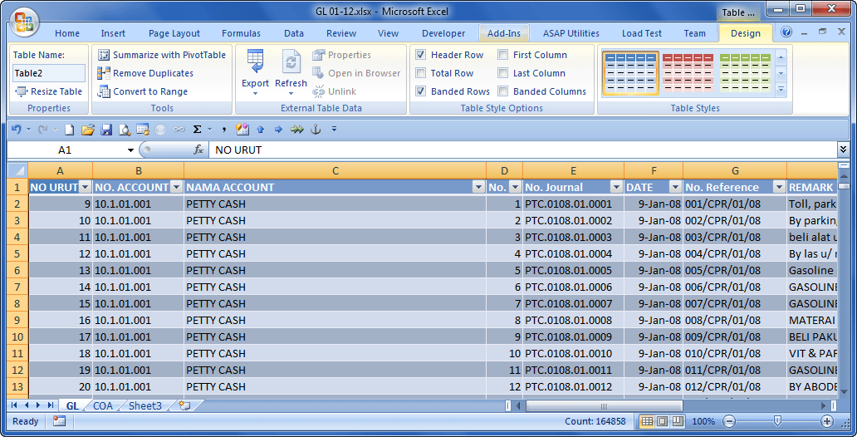Click Summarize with PivotTable
Viewport: 857px width, 437px height.
pyautogui.click(x=162, y=55)
